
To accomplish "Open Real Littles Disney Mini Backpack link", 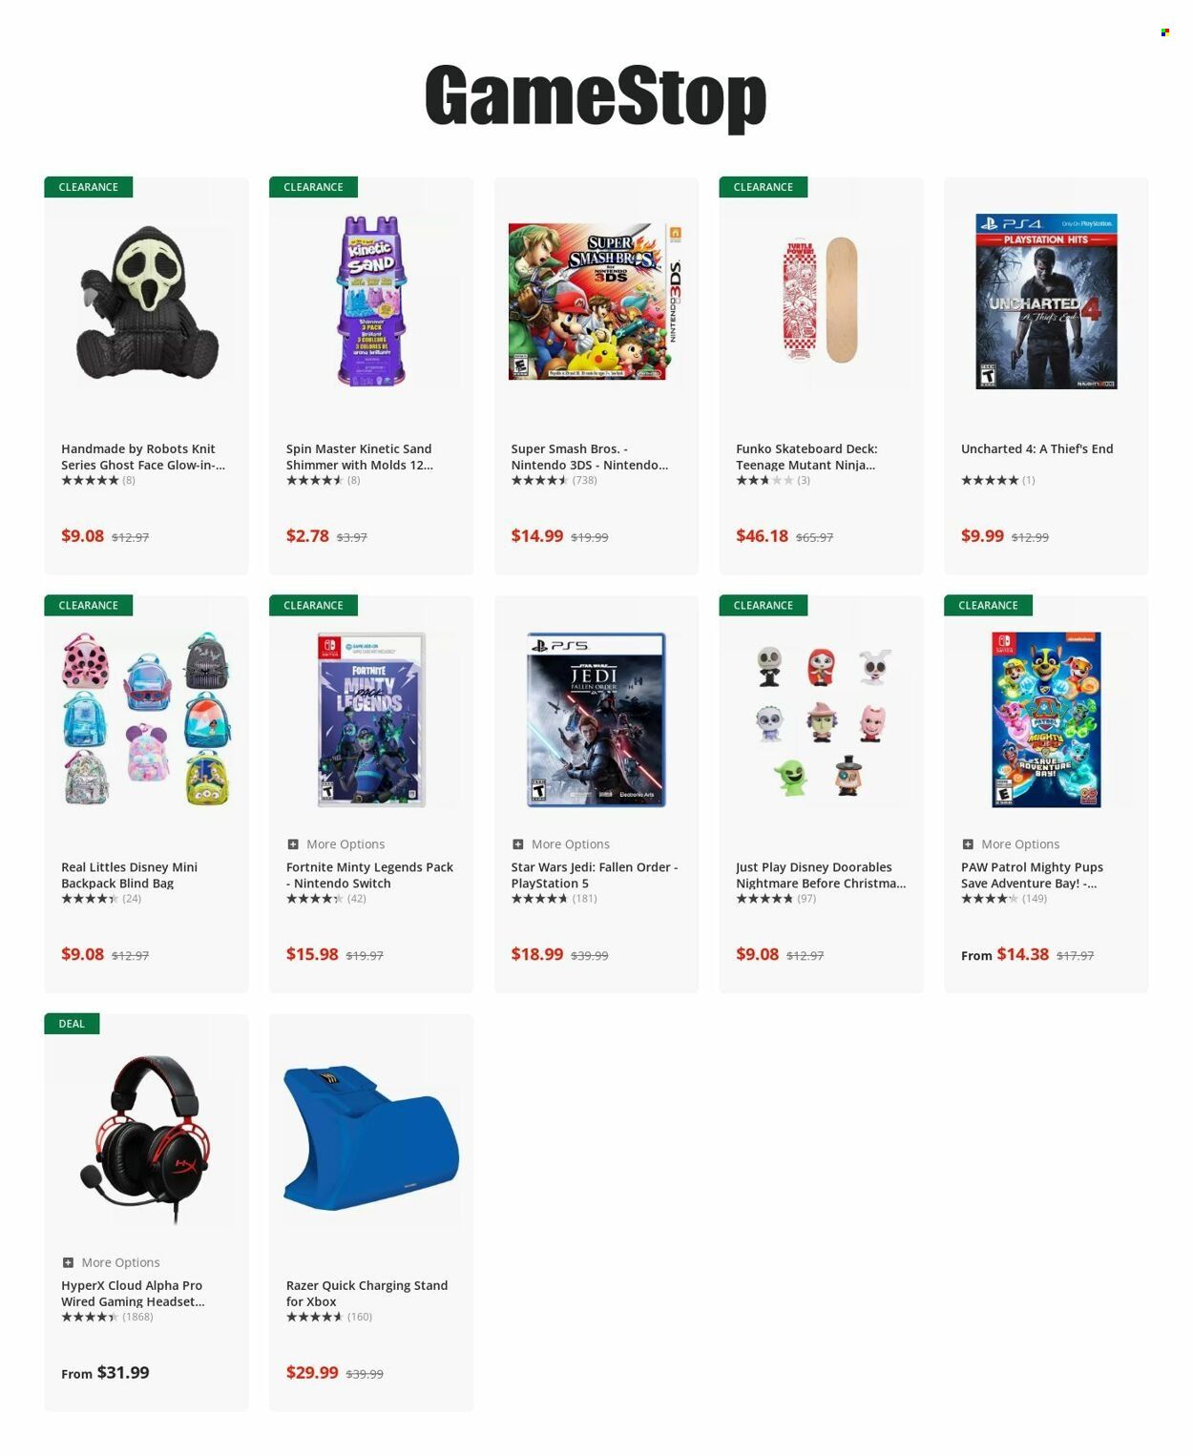I will click(129, 875).
